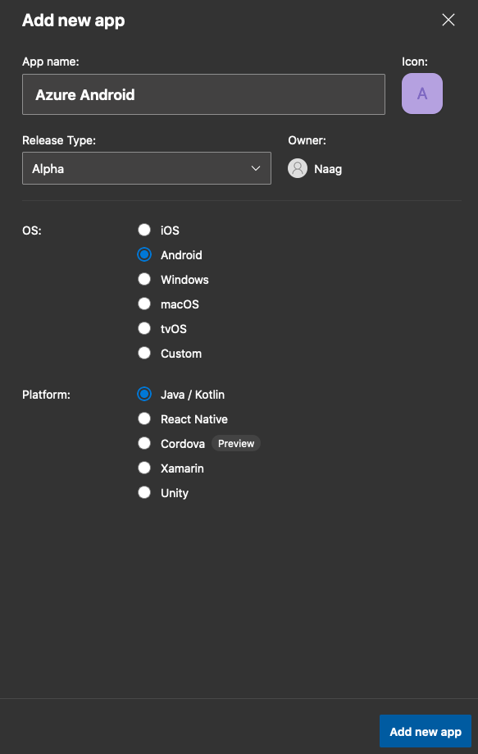This screenshot has width=478, height=754.
Task: Click the owner name Naag
Action: [x=328, y=169]
